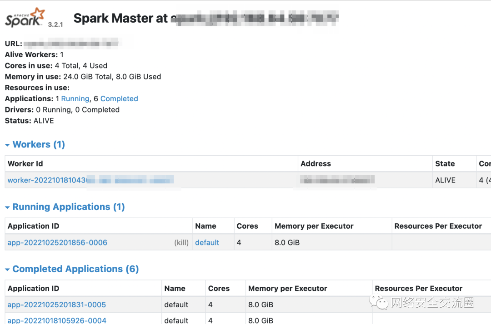Open the Running applications link

pos(75,99)
